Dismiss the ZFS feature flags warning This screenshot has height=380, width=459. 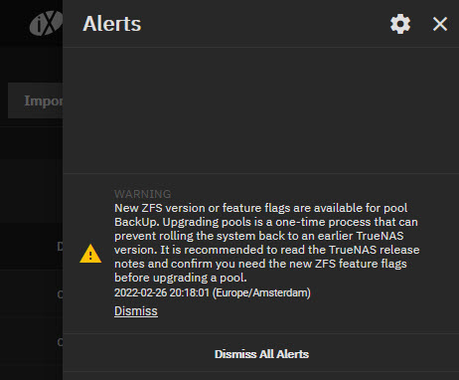[136, 311]
